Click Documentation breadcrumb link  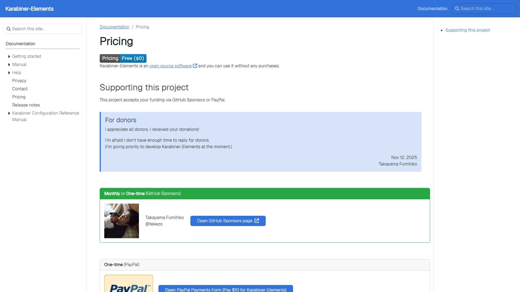(114, 27)
